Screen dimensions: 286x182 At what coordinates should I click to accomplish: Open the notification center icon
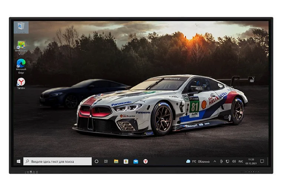(262, 161)
